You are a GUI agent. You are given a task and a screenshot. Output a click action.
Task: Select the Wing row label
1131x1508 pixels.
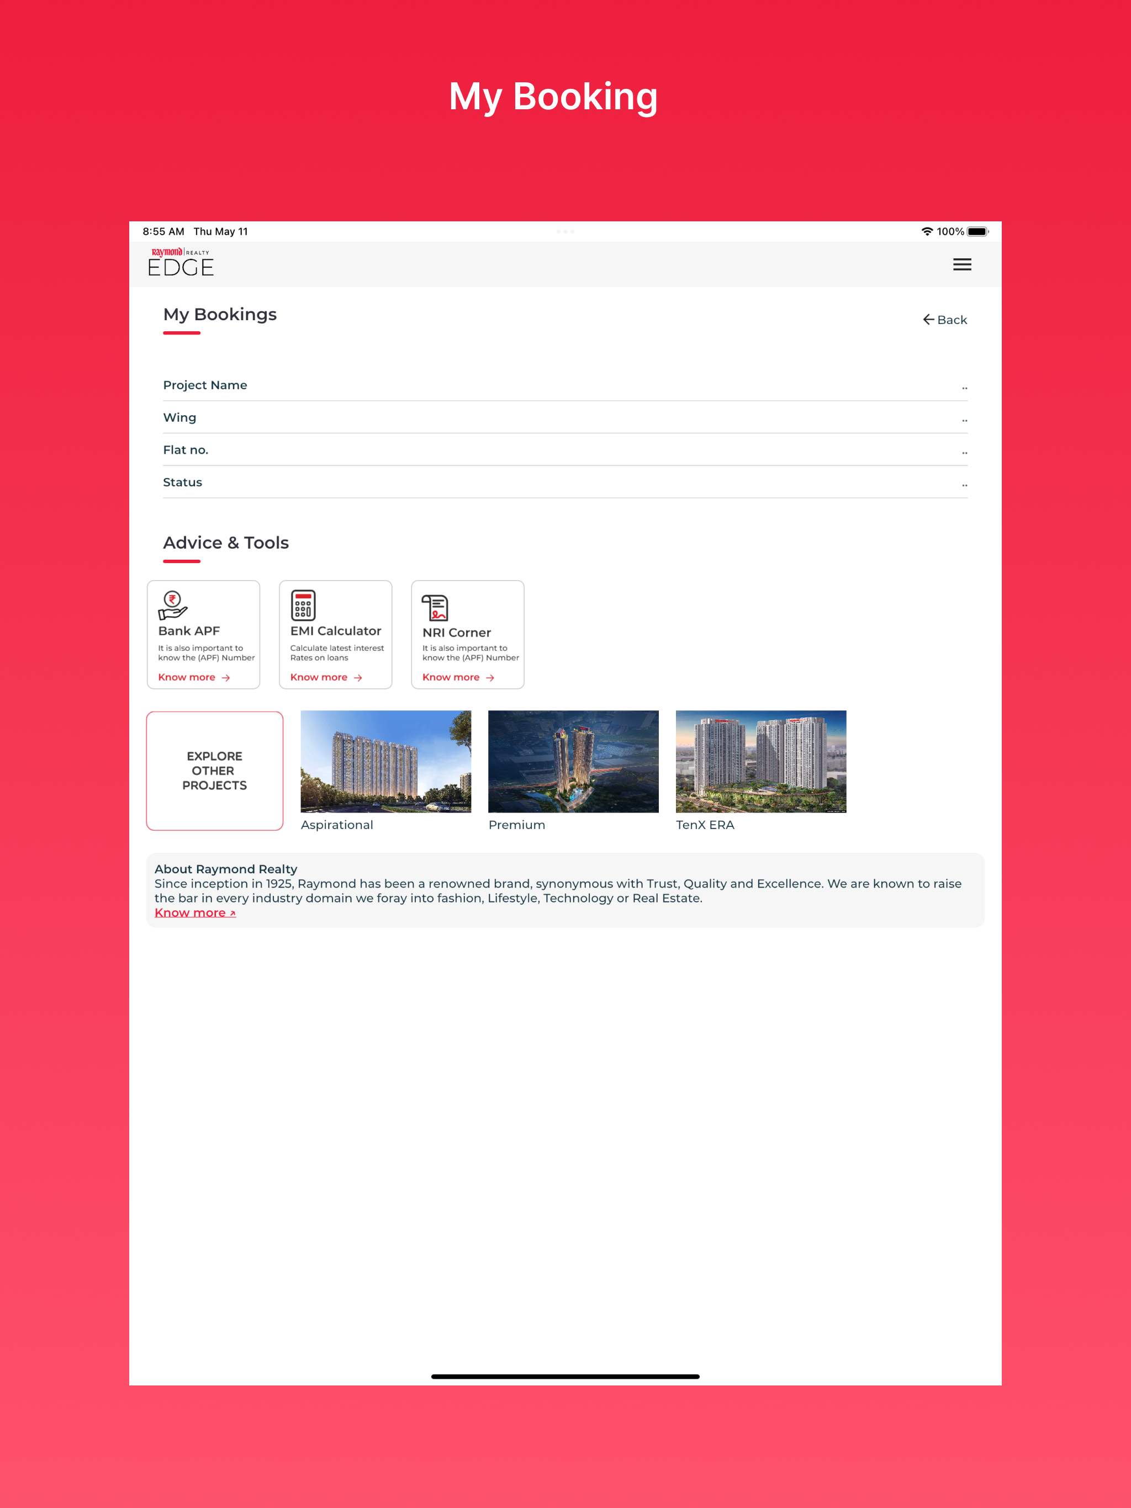click(179, 417)
